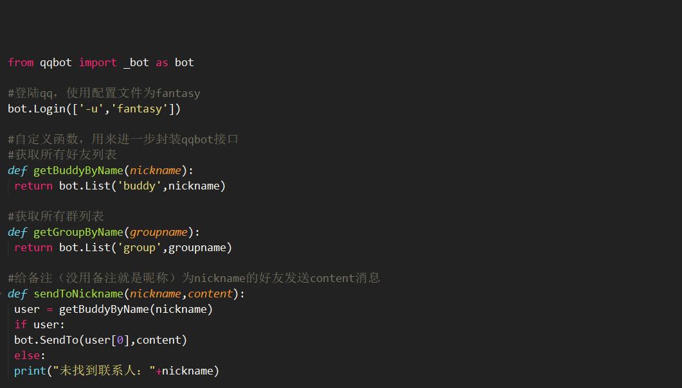Click the line 'def getBuddyByName(nickname):'

click(x=100, y=170)
